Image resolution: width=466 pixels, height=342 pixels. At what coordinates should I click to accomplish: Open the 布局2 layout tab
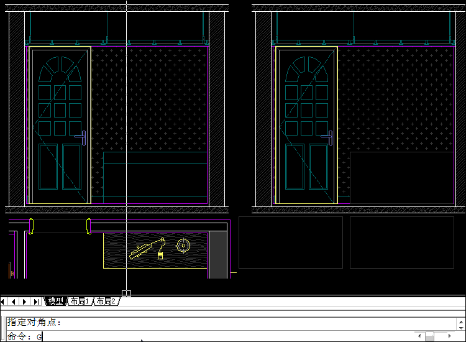[x=106, y=302]
